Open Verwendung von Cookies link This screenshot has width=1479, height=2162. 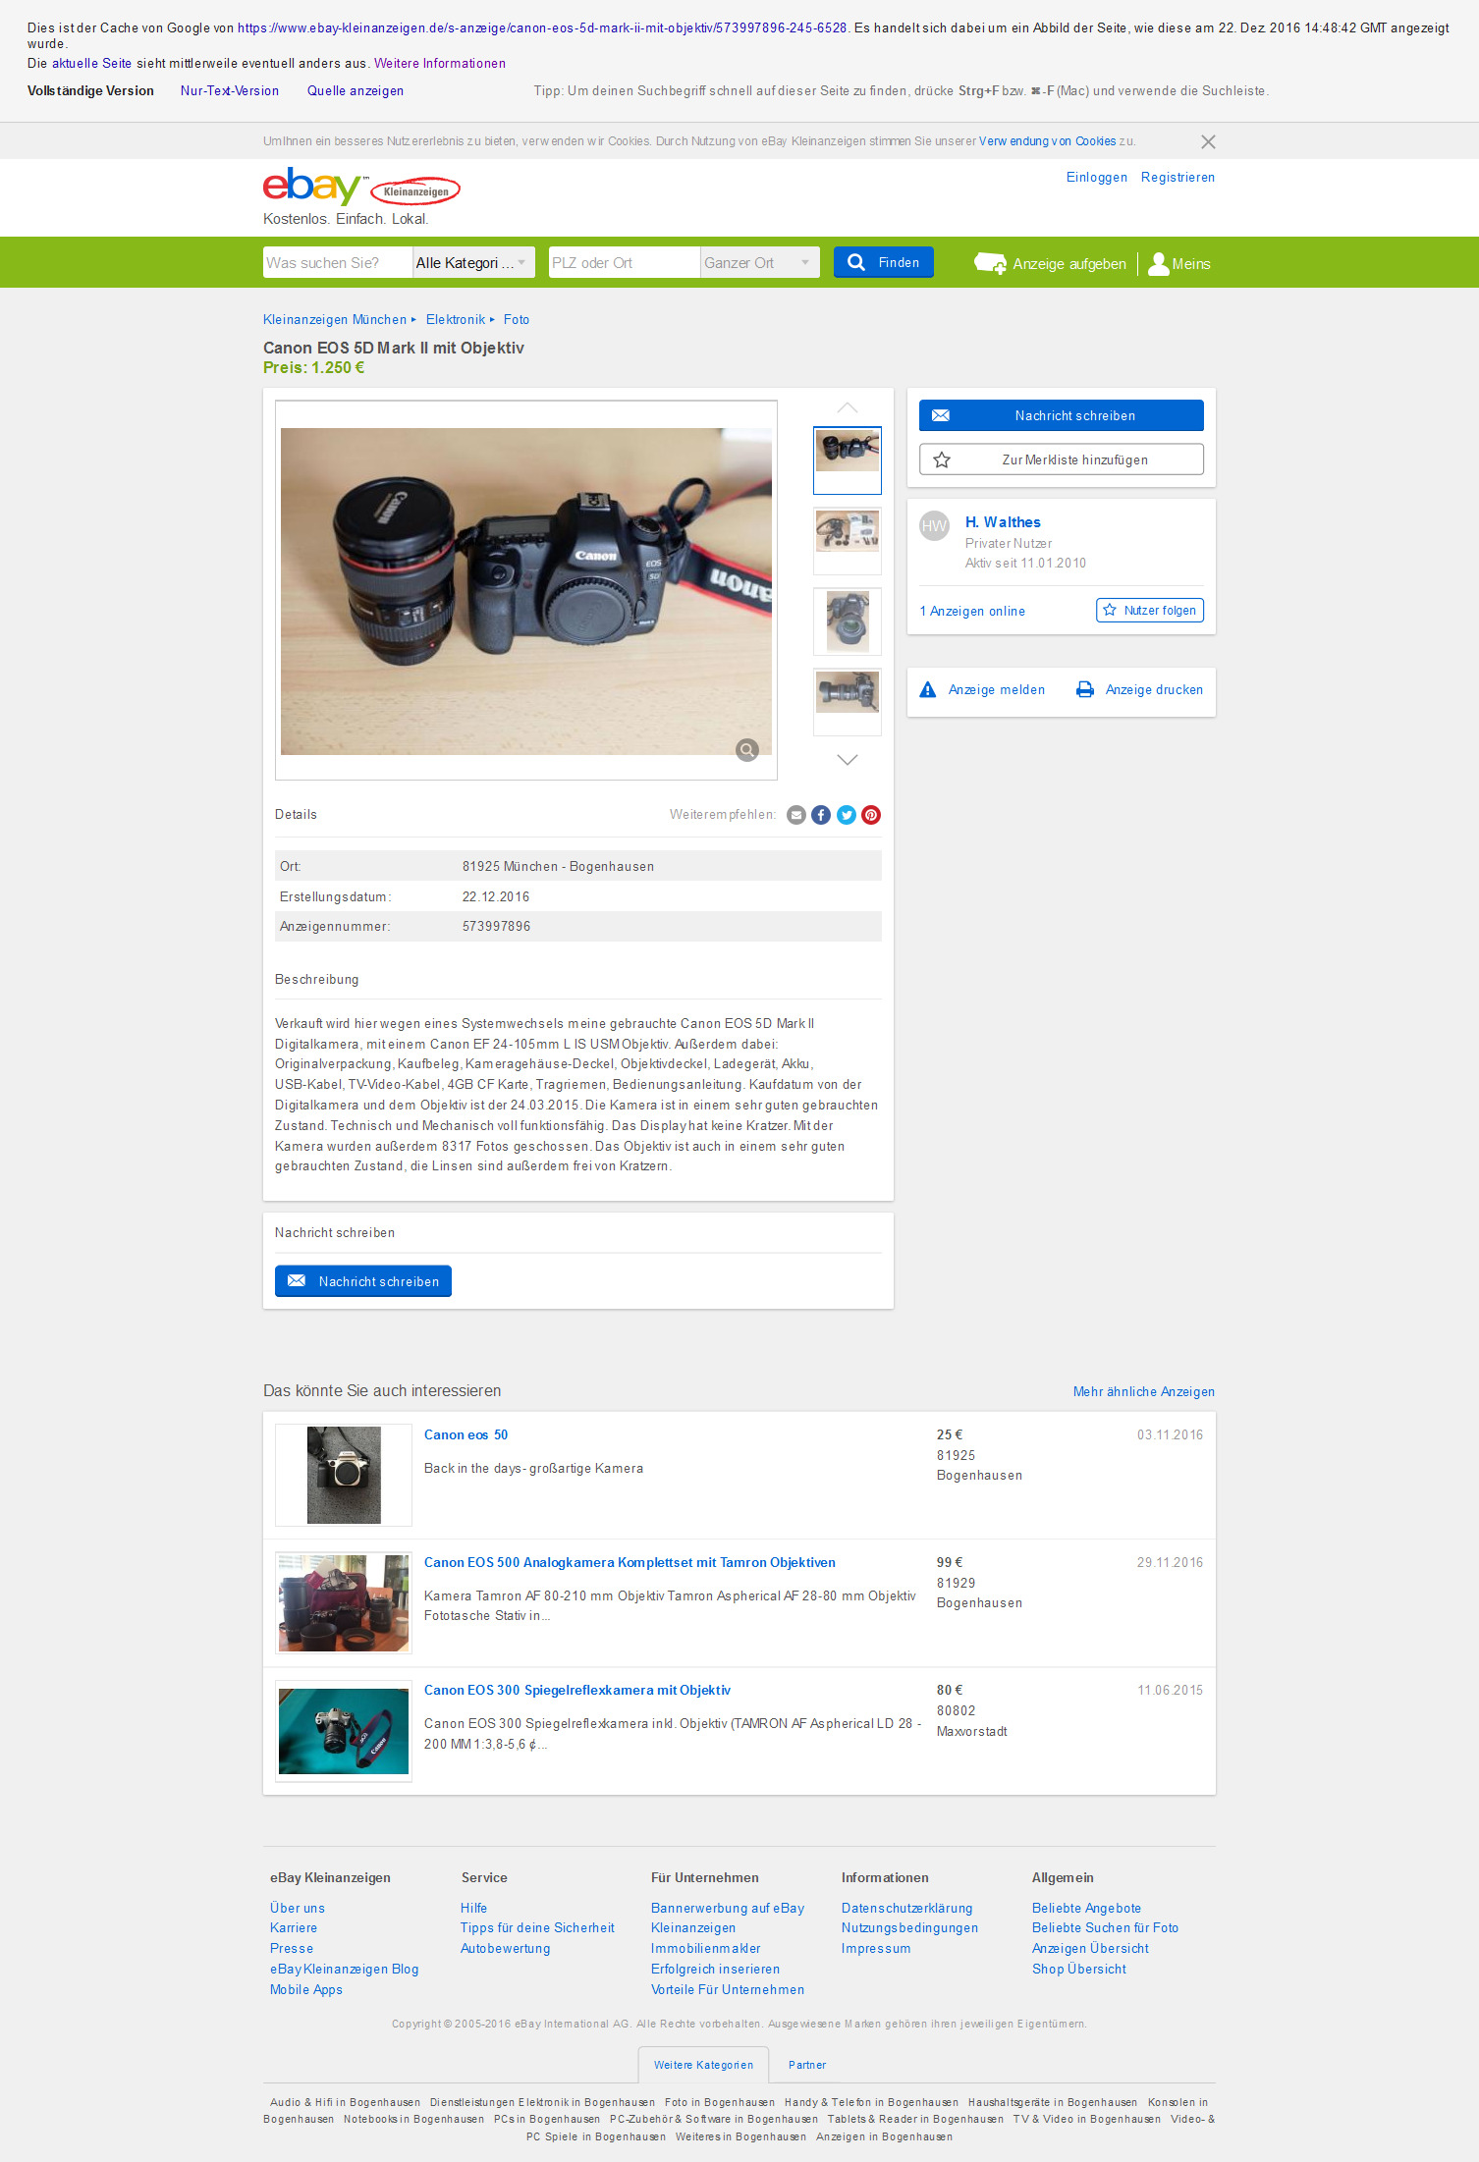[x=1047, y=141]
